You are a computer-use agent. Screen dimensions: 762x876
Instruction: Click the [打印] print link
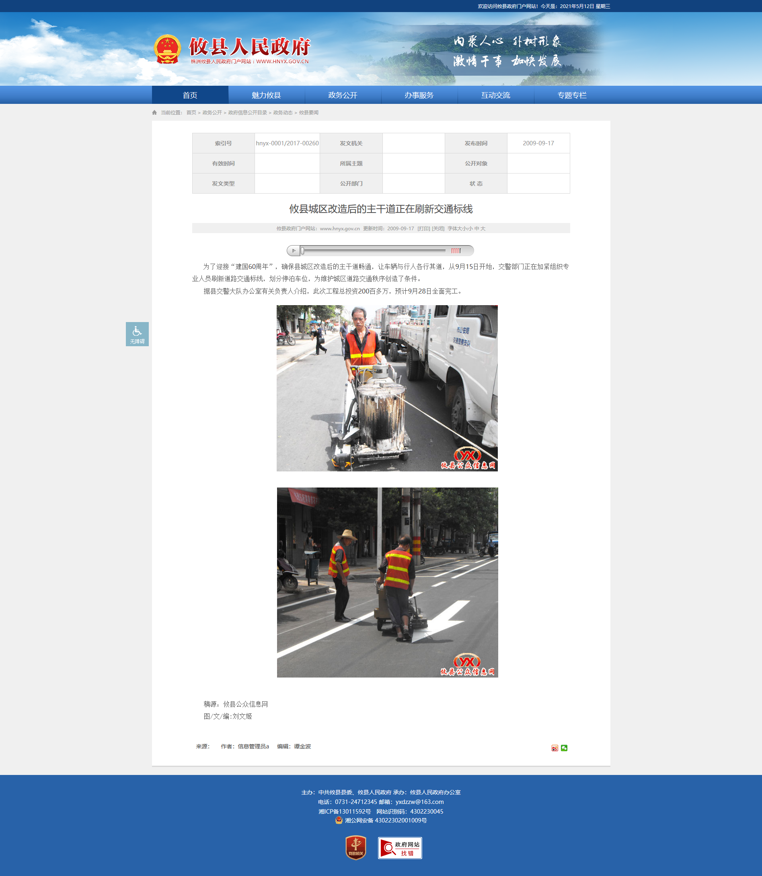tap(423, 229)
